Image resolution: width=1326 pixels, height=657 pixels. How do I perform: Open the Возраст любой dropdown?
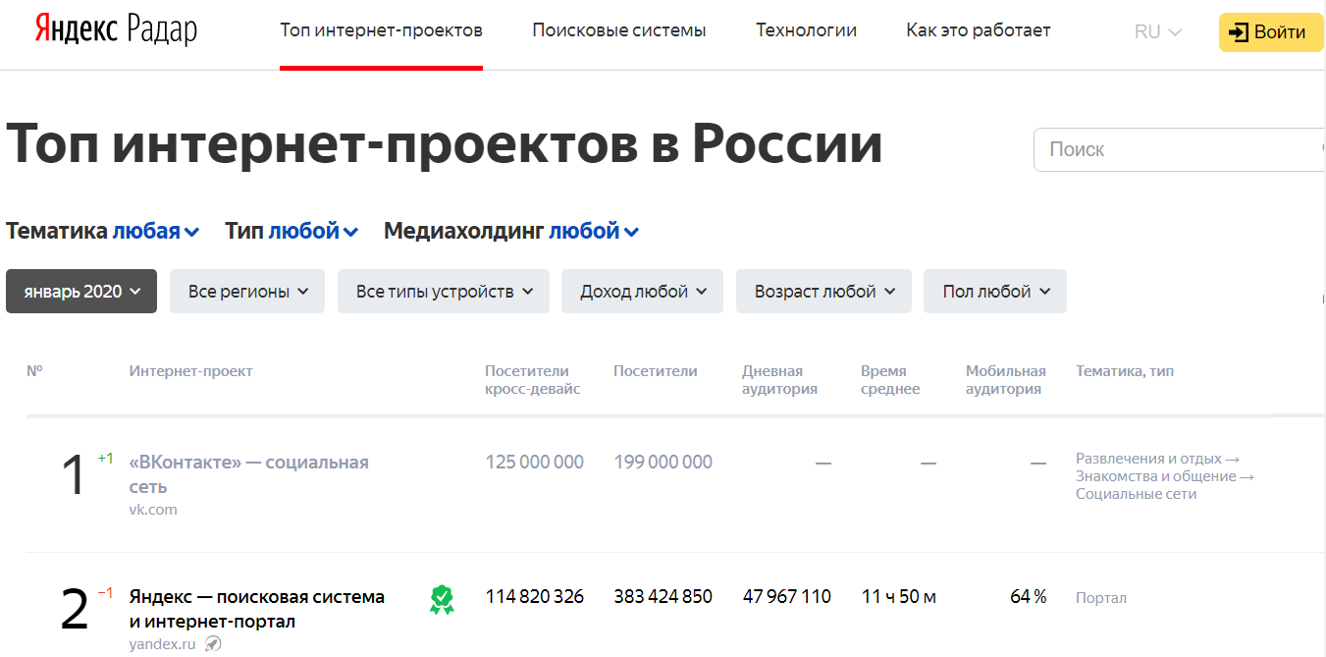pyautogui.click(x=823, y=292)
